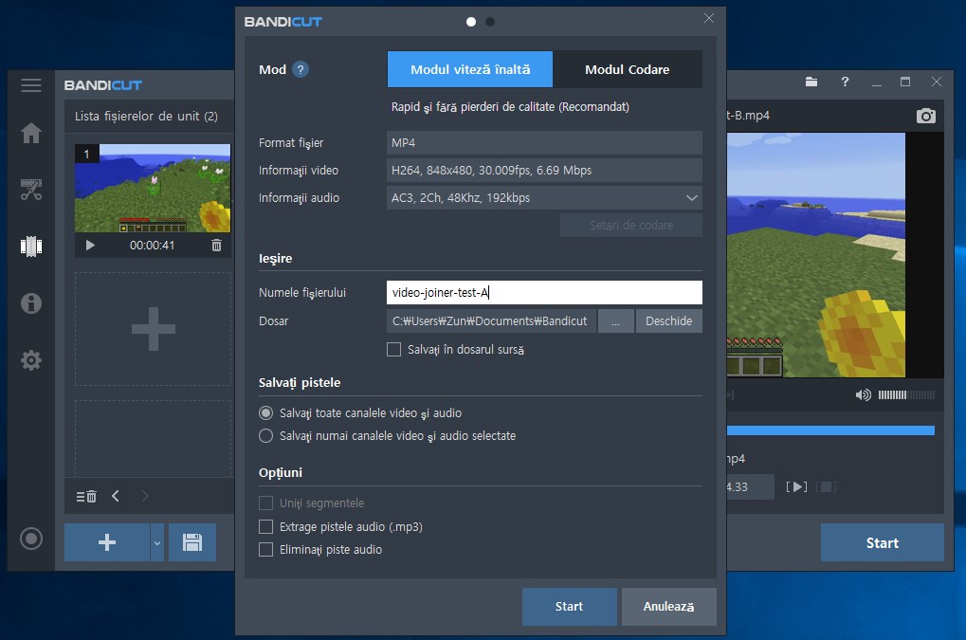Select the second page dot indicator
Viewport: 966px width, 640px height.
[x=490, y=22]
